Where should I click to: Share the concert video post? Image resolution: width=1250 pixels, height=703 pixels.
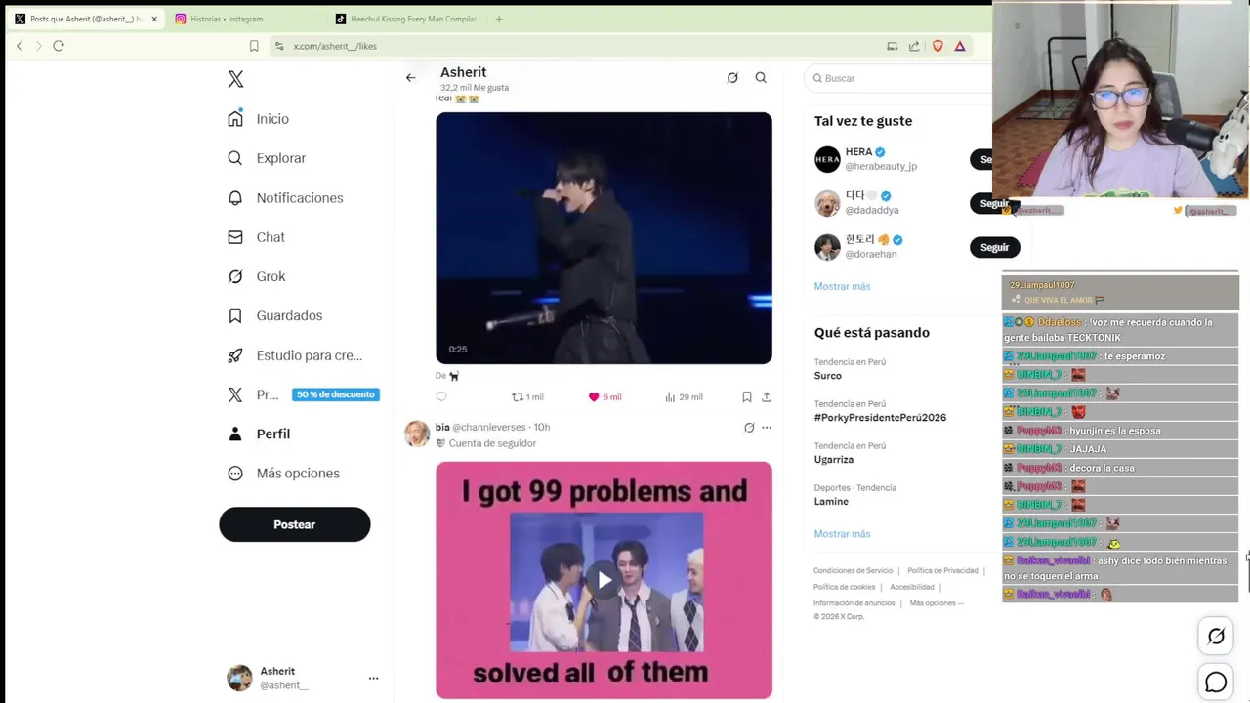(767, 396)
